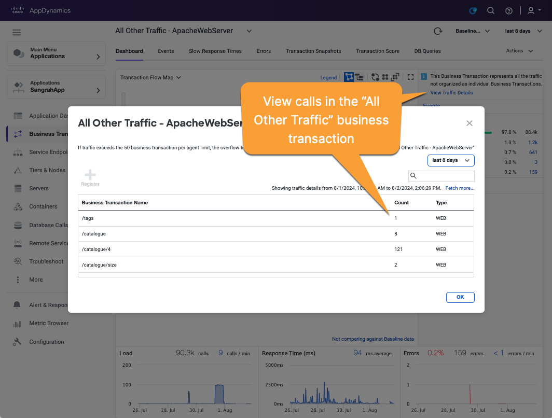The height and width of the screenshot is (418, 552).
Task: Click the search icon in top bar
Action: point(490,10)
